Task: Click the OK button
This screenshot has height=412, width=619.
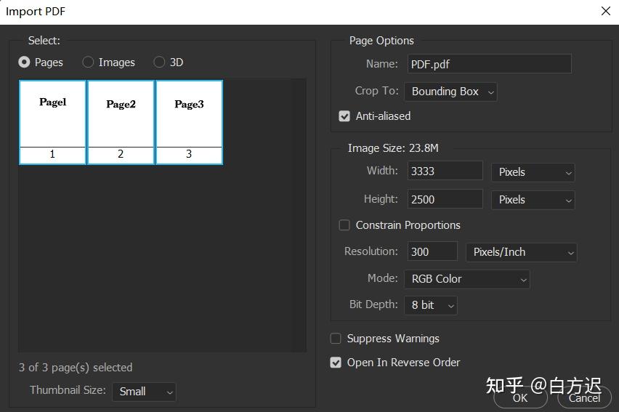Action: [520, 397]
